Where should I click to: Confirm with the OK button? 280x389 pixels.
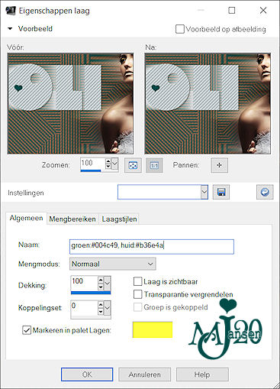[87, 374]
